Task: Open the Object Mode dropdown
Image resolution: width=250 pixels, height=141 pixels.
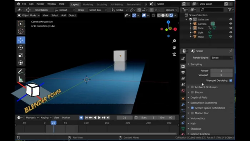Action: tap(28, 15)
